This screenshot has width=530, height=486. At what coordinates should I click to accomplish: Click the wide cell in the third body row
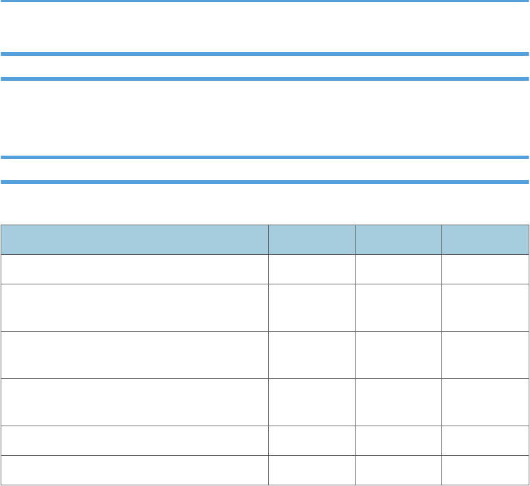(134, 355)
